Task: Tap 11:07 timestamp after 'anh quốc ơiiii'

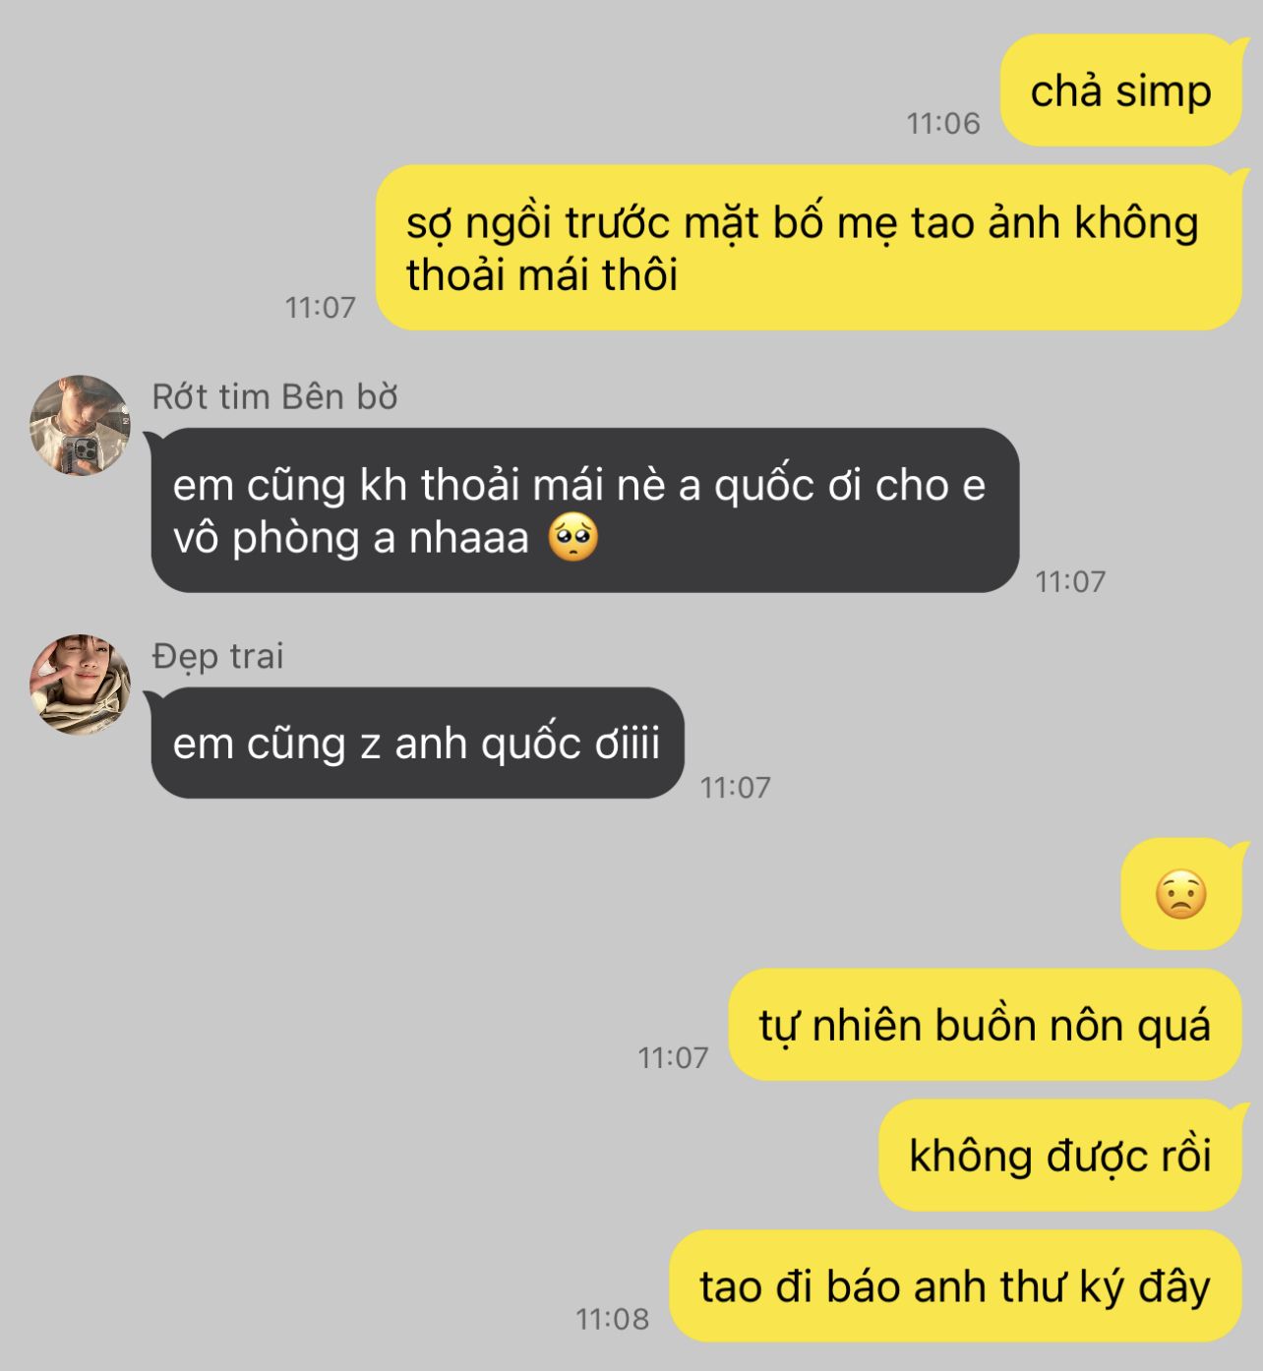Action: (x=735, y=787)
